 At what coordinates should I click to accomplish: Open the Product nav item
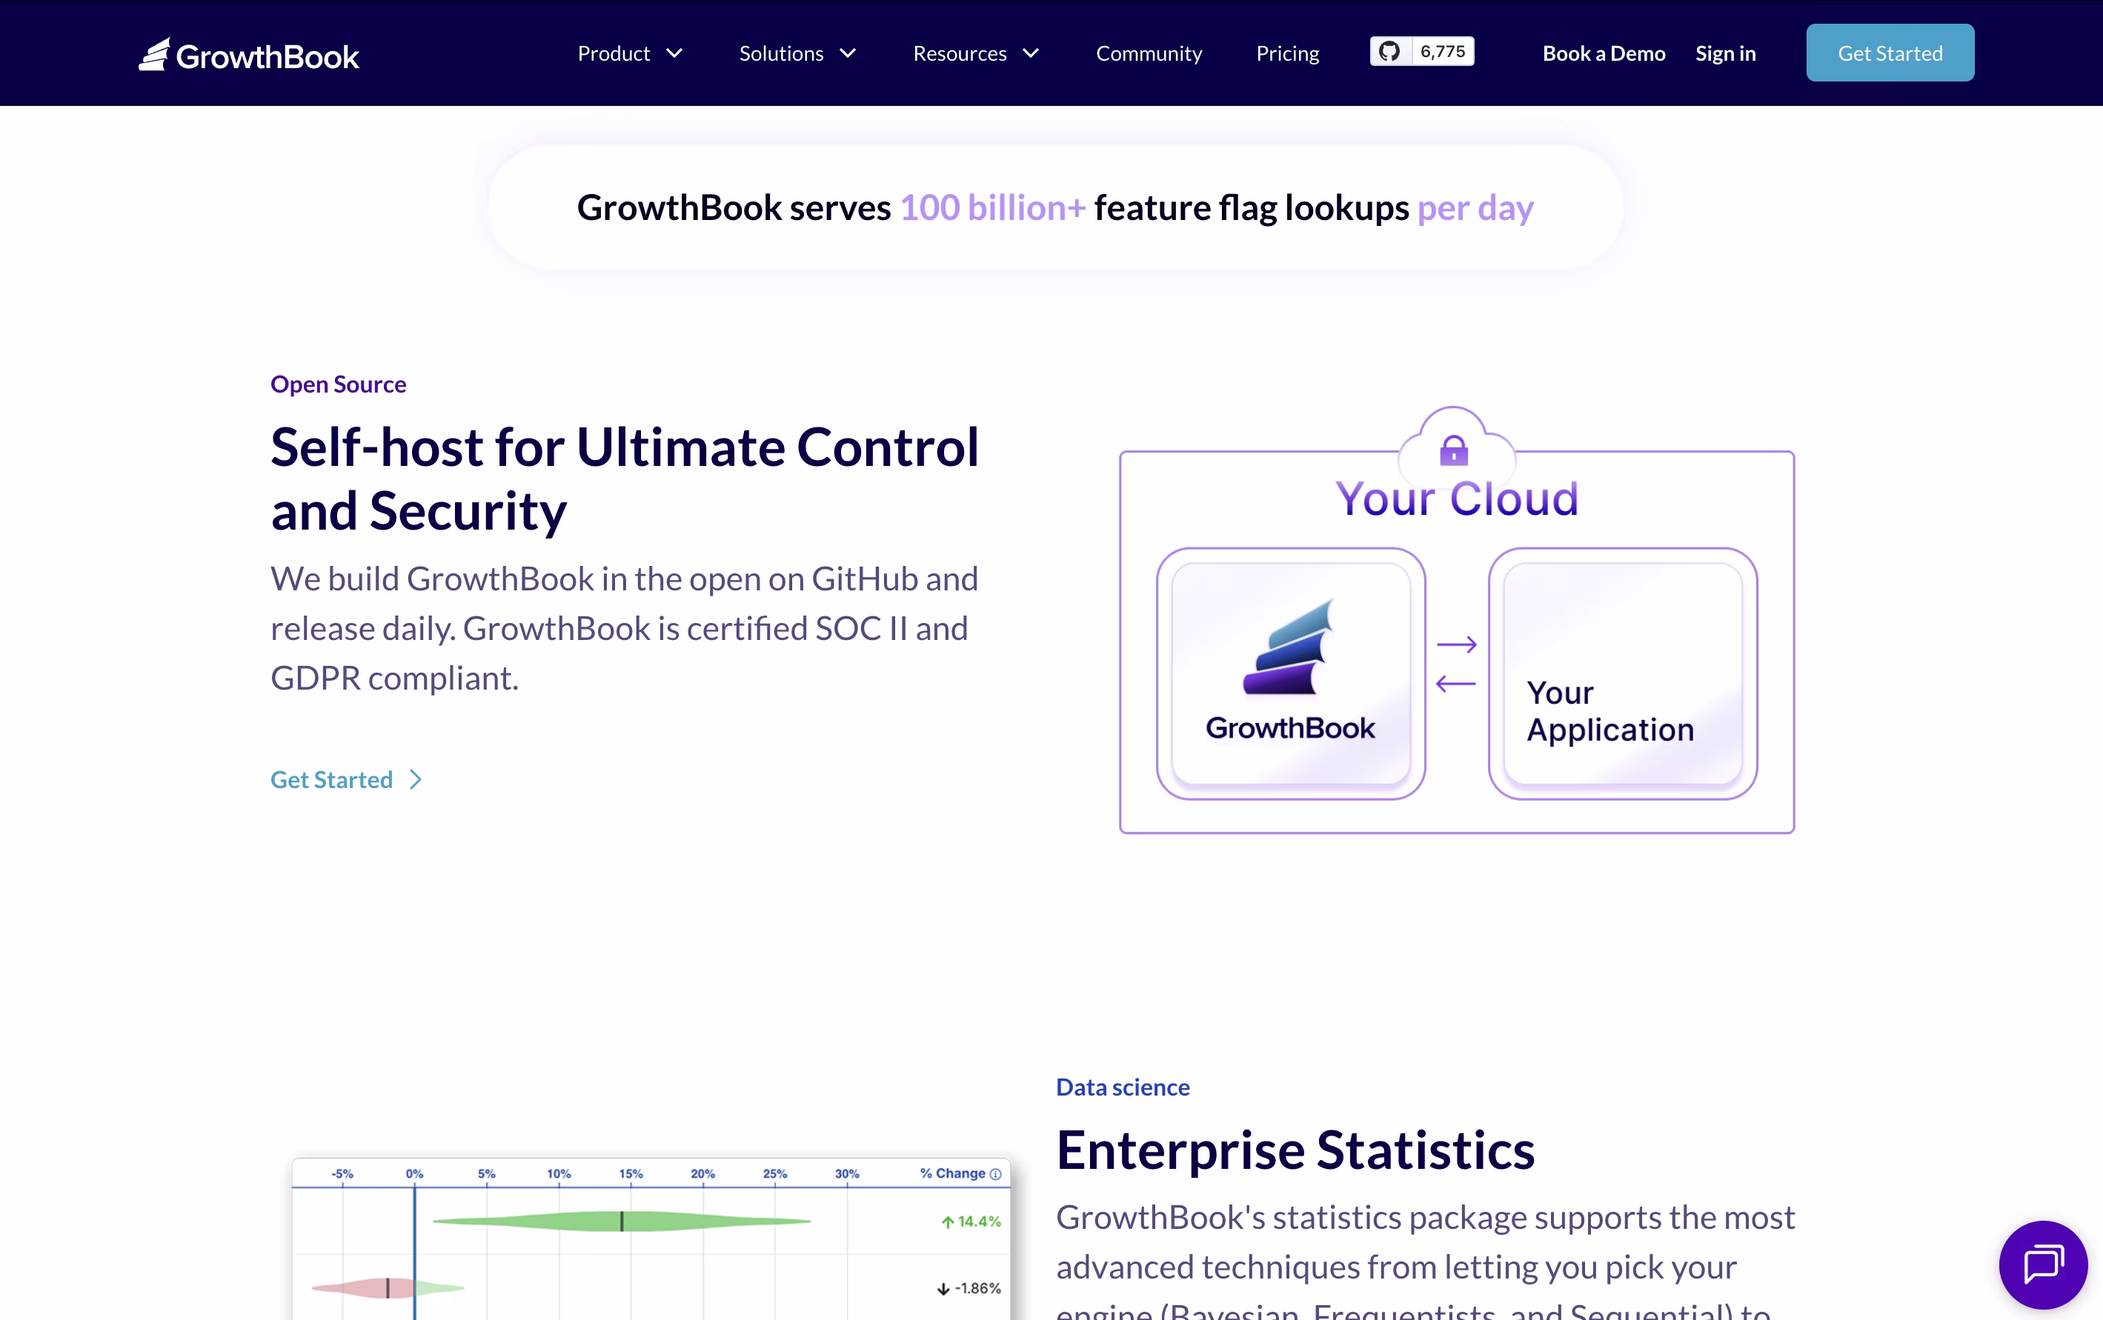(613, 53)
